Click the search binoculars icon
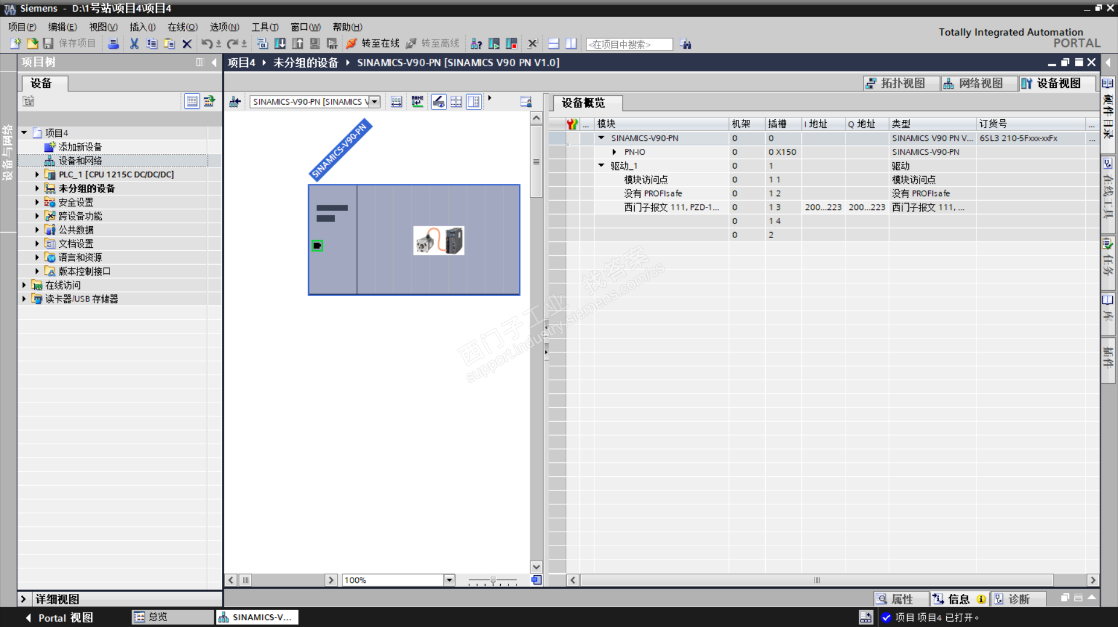This screenshot has height=627, width=1118. coord(686,44)
